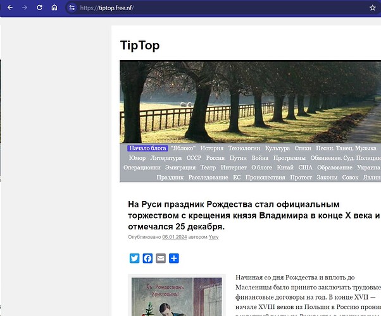Go to the browser home page icon
Image resolution: width=381 pixels, height=316 pixels.
54,8
